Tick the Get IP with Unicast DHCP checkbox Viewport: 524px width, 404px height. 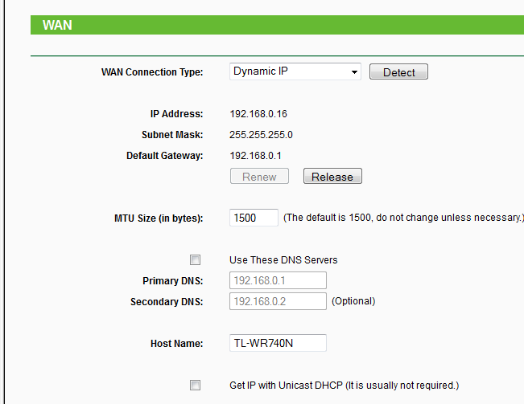pyautogui.click(x=195, y=385)
